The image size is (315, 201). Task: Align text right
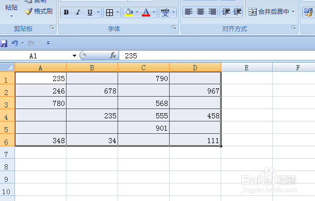click(212, 12)
